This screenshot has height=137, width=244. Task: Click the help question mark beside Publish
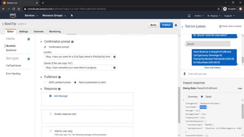point(176,25)
